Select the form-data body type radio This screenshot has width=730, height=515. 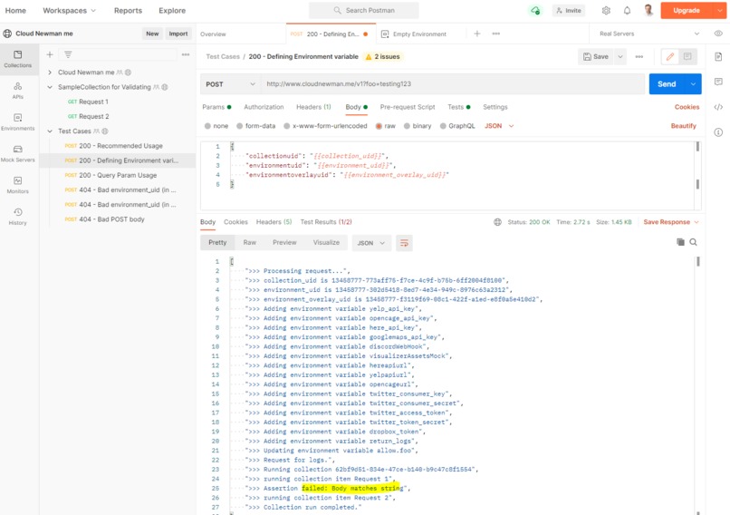239,126
